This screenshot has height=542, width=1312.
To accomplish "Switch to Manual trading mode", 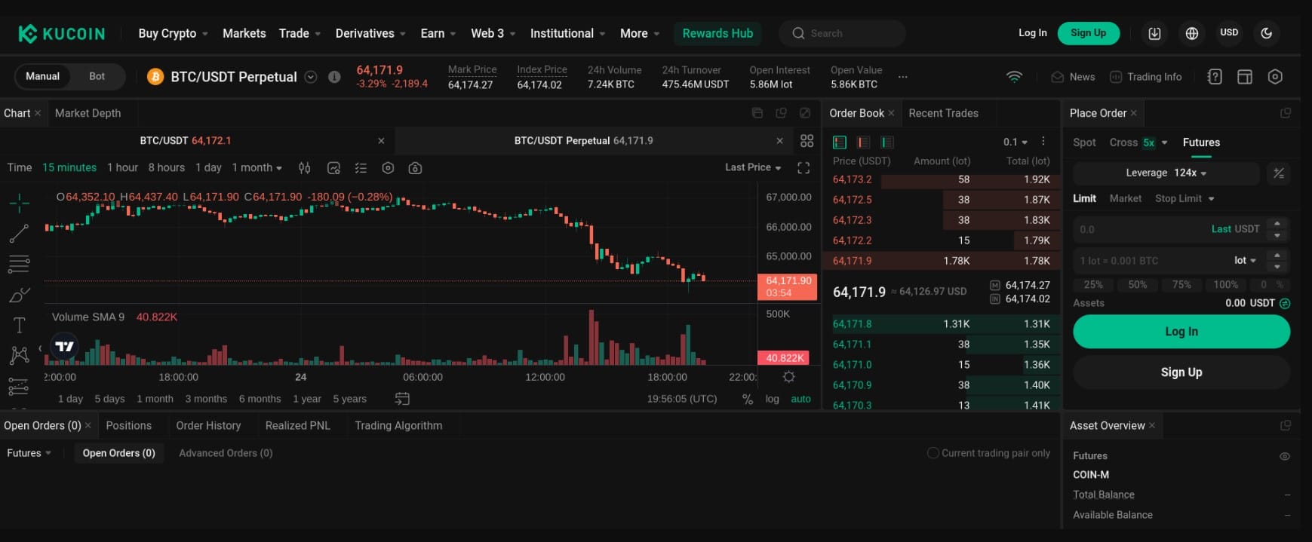I will point(42,76).
